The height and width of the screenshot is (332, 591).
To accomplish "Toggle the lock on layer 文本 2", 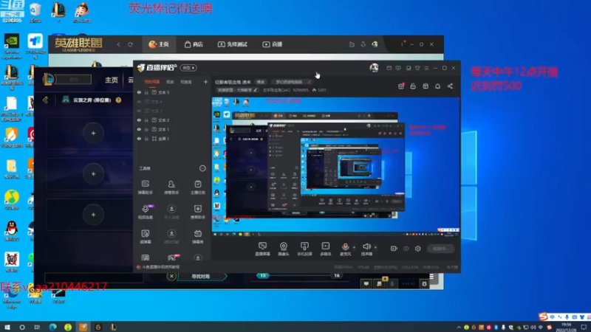I will [146, 120].
